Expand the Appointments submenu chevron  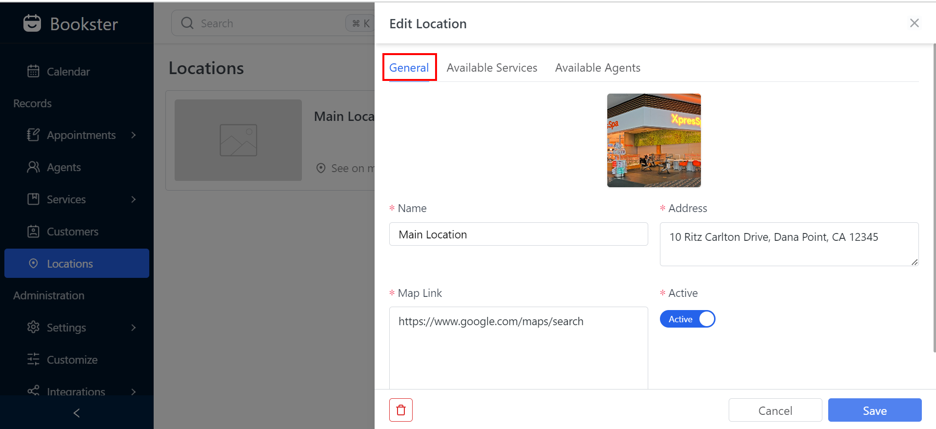[134, 135]
